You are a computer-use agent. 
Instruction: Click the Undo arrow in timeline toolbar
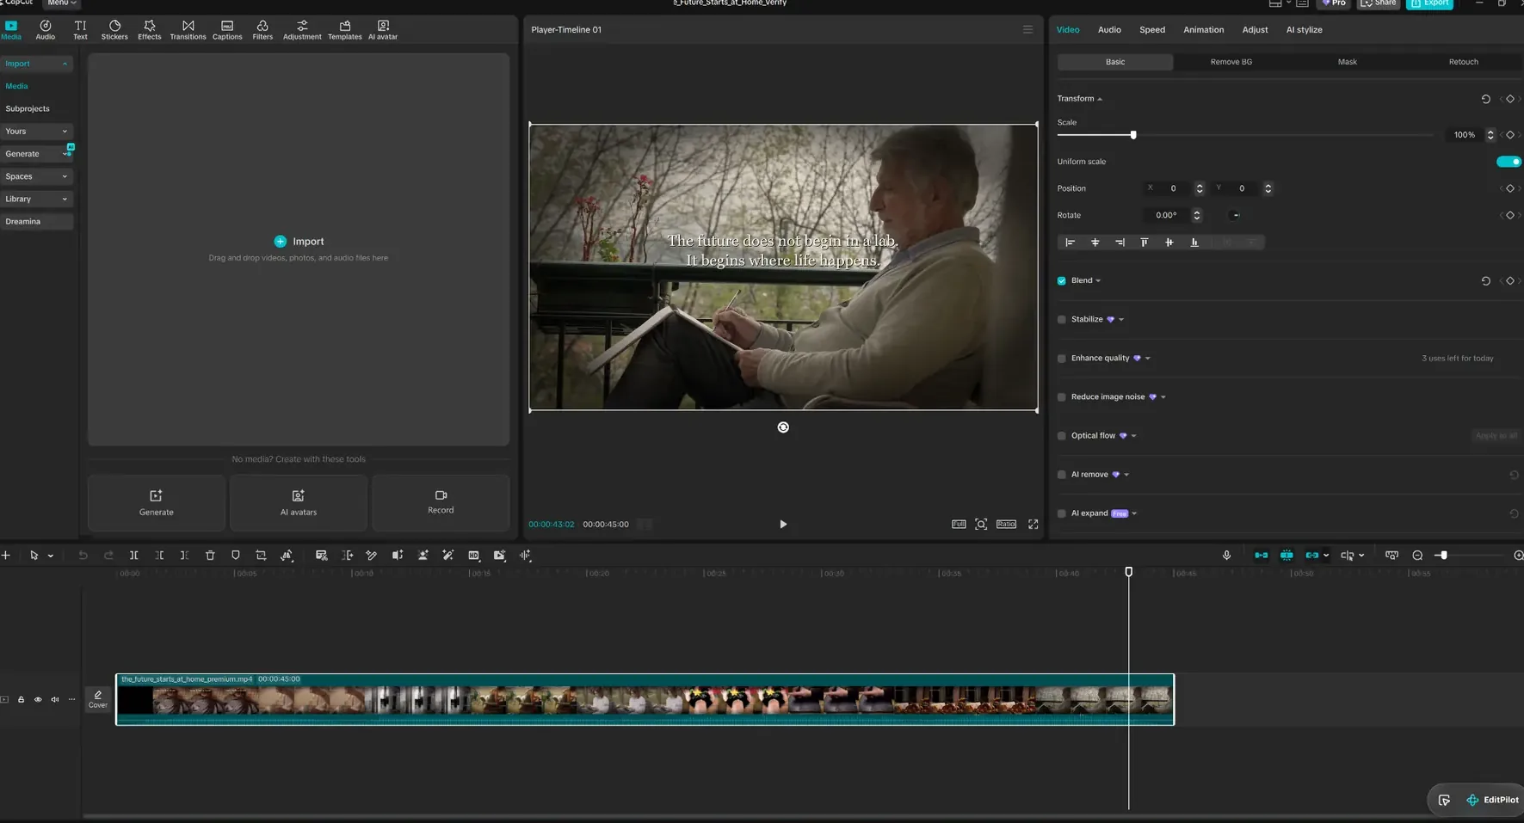[83, 556]
